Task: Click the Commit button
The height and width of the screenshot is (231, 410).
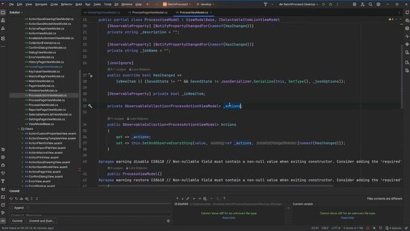Action: (17, 221)
